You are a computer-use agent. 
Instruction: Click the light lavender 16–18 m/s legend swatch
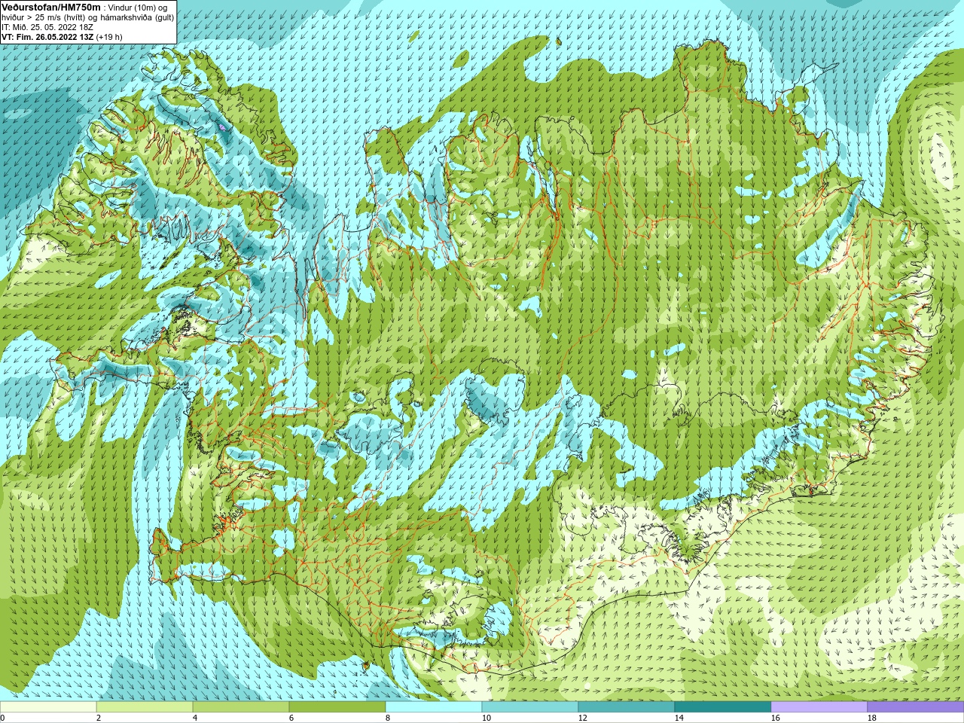(819, 707)
